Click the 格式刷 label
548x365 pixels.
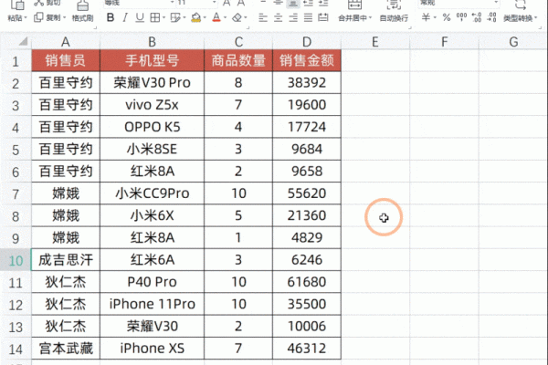click(x=82, y=18)
